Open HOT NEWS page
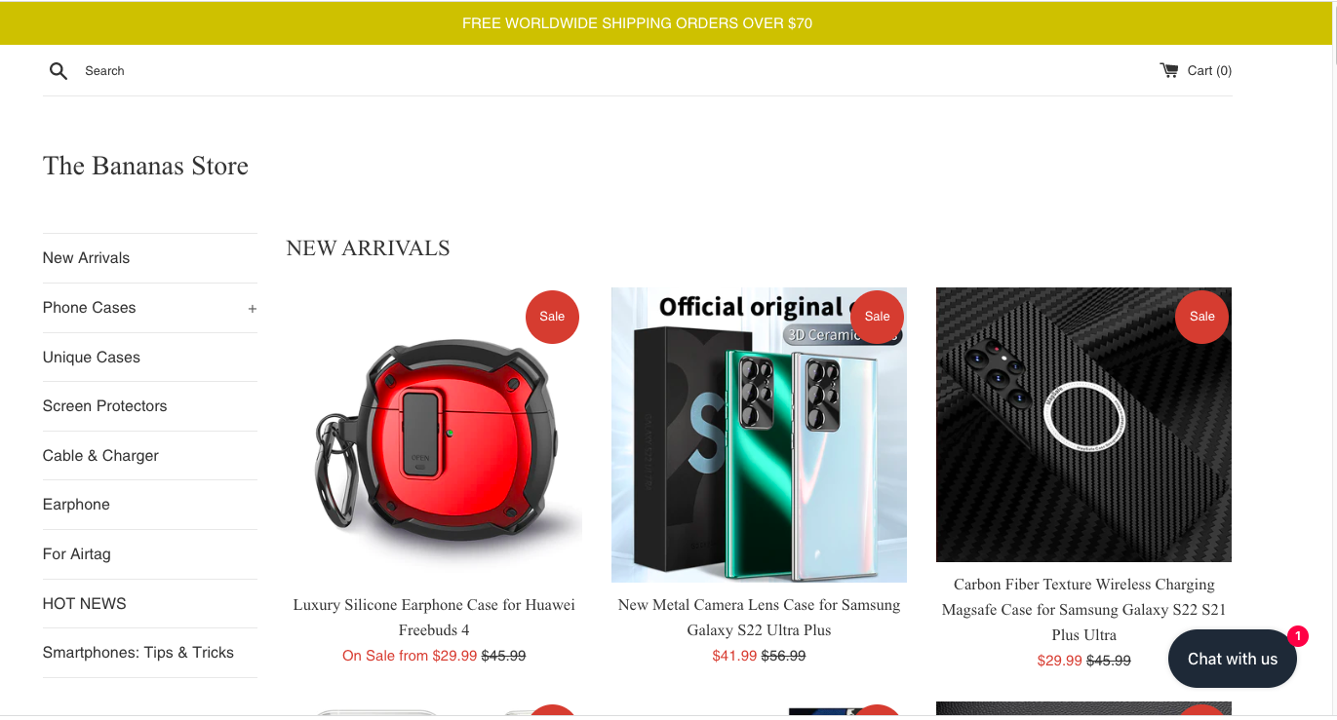The image size is (1337, 720). click(85, 604)
